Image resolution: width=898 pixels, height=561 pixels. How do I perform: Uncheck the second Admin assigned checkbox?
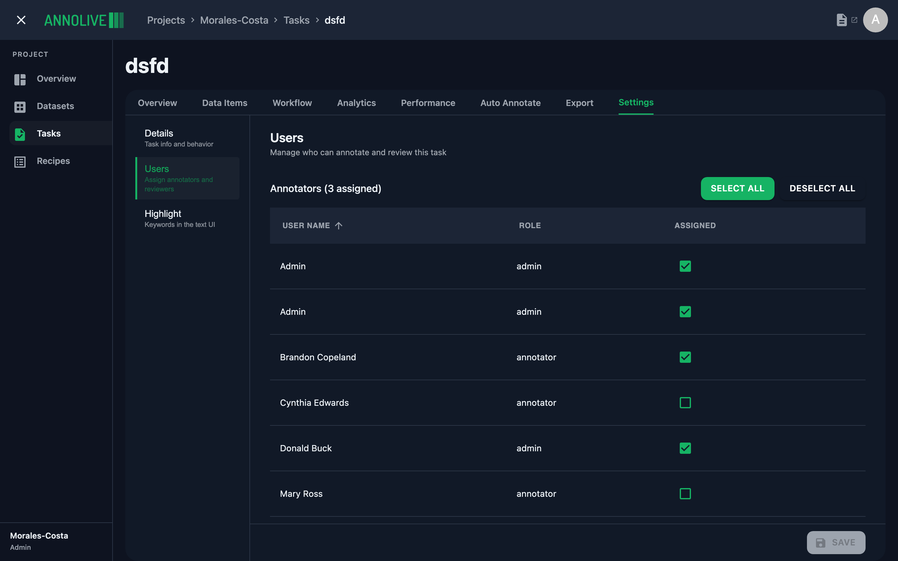pos(685,312)
